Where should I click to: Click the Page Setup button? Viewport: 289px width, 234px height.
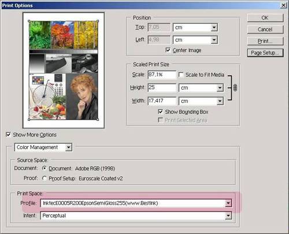pyautogui.click(x=265, y=53)
